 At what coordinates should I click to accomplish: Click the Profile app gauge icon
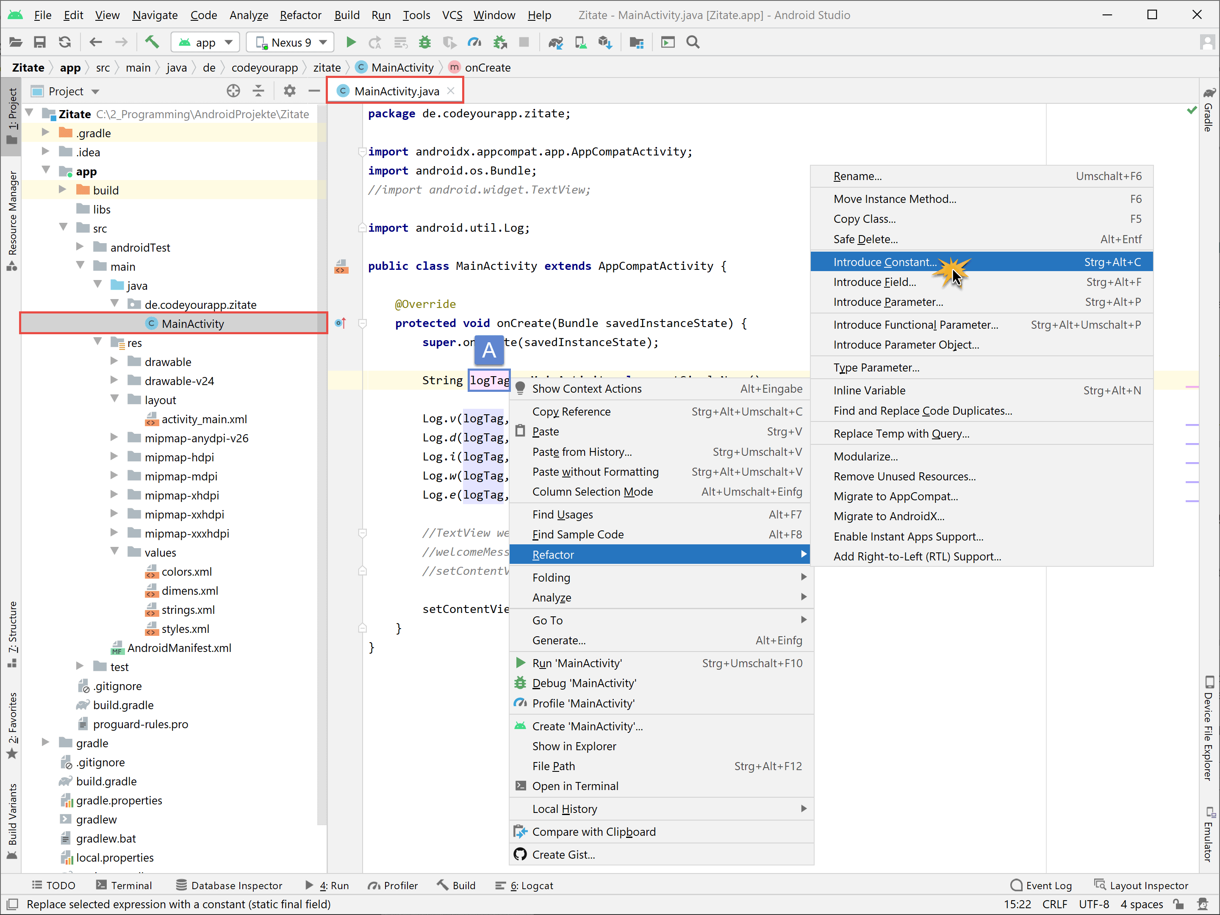click(x=474, y=42)
